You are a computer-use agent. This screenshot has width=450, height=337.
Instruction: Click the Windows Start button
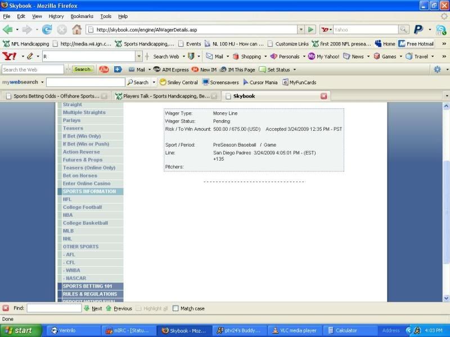[21, 330]
